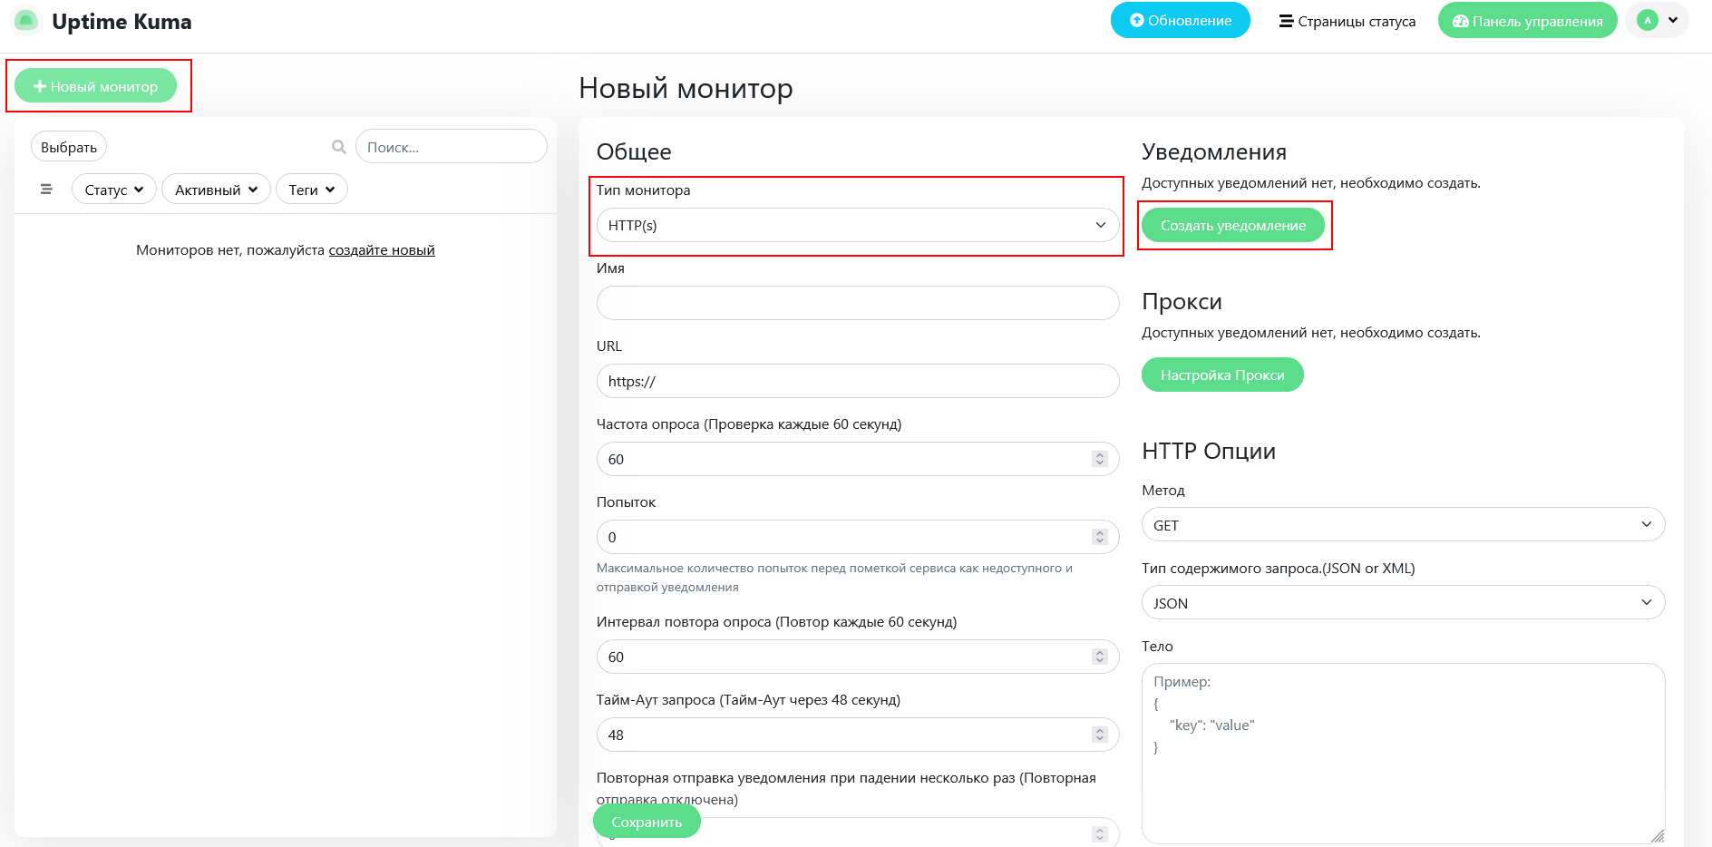Open Страницы статуса status pages
The height and width of the screenshot is (847, 1712).
1347,21
